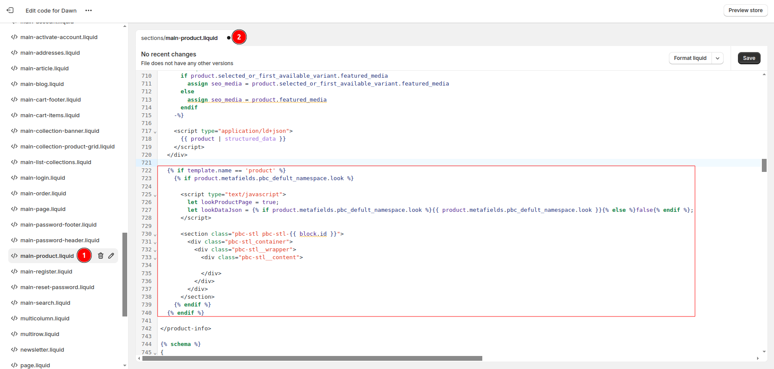The image size is (774, 369).
Task: Click the code icon beside main-article.liquid
Action: (x=14, y=68)
